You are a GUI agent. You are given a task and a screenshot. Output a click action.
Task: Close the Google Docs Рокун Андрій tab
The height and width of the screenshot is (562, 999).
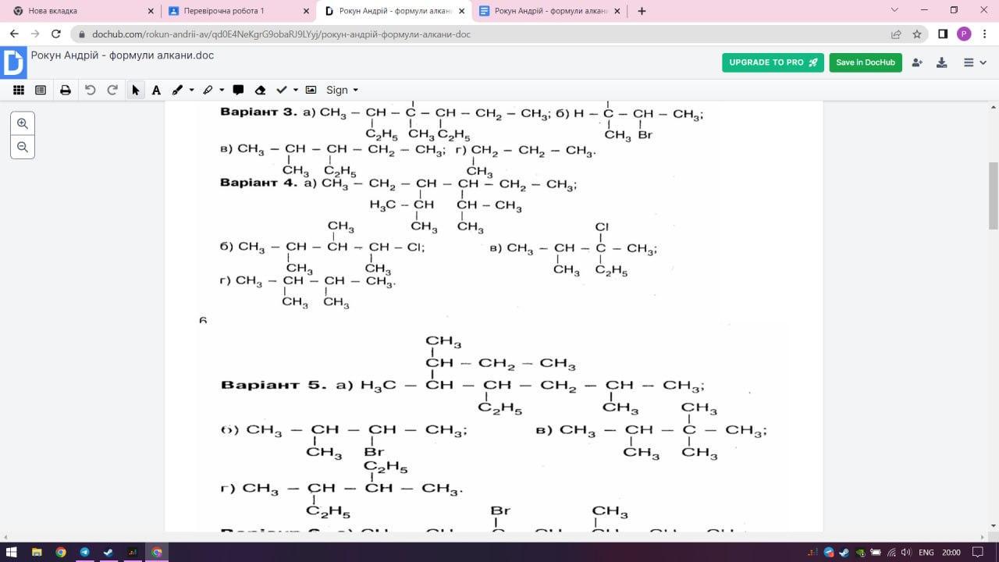(617, 11)
